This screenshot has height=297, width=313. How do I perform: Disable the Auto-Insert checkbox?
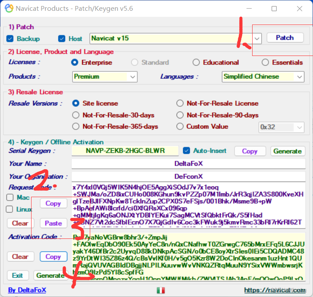(x=187, y=151)
